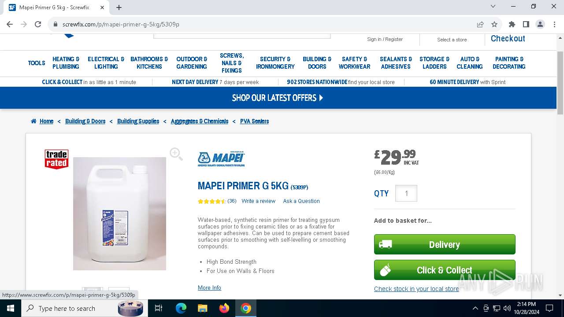Click the Click & Collect button
The width and height of the screenshot is (564, 317).
[x=445, y=270]
